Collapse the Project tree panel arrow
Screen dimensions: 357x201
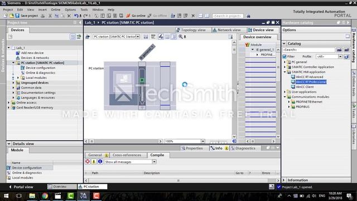pos(80,22)
